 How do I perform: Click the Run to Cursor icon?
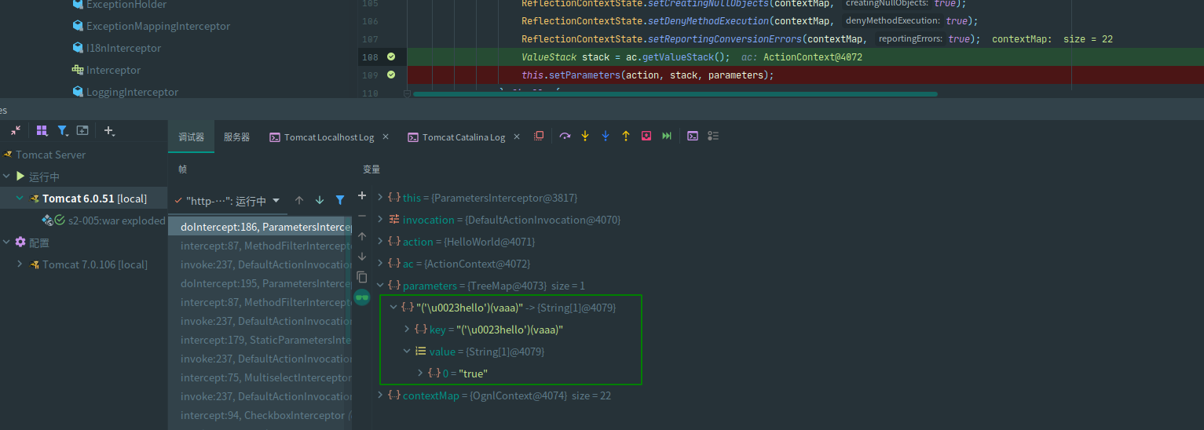667,136
